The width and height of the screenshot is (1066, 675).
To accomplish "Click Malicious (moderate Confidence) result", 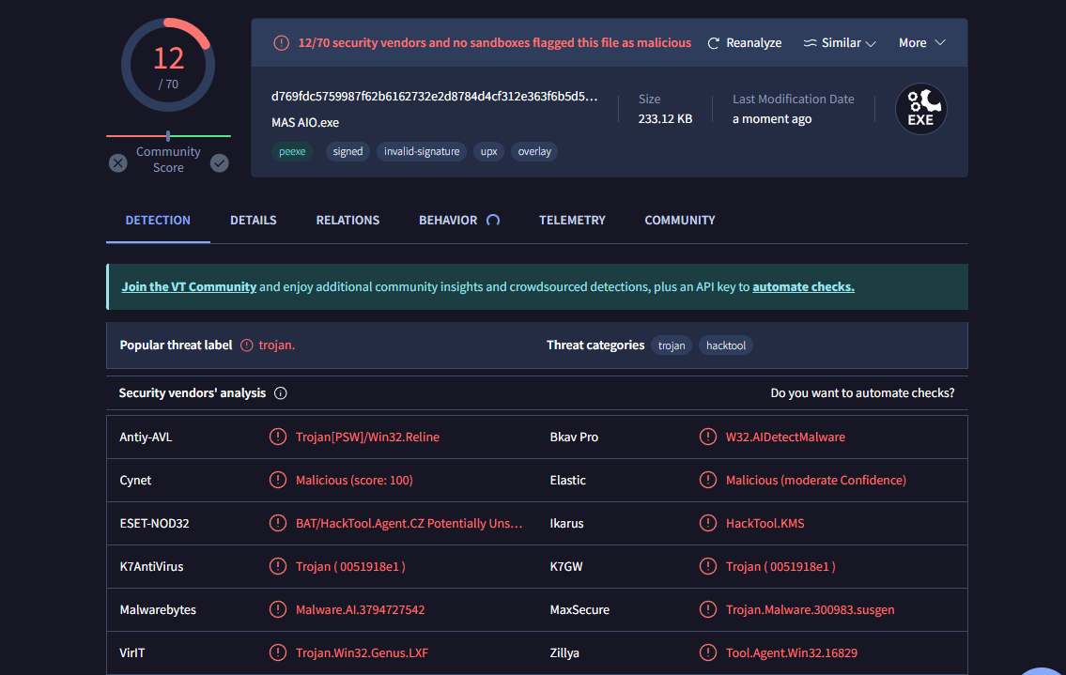I will (x=816, y=480).
